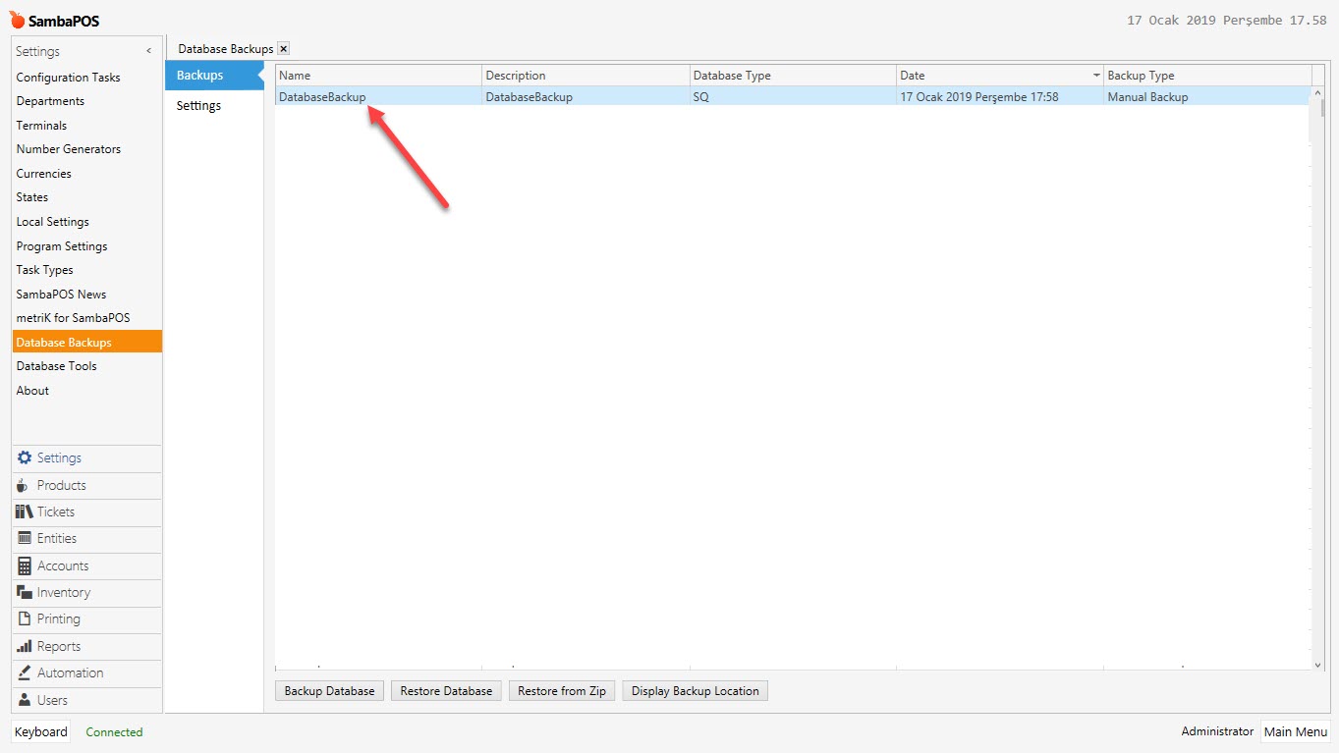Image resolution: width=1339 pixels, height=753 pixels.
Task: Close the Database Backups tab
Action: pyautogui.click(x=283, y=47)
